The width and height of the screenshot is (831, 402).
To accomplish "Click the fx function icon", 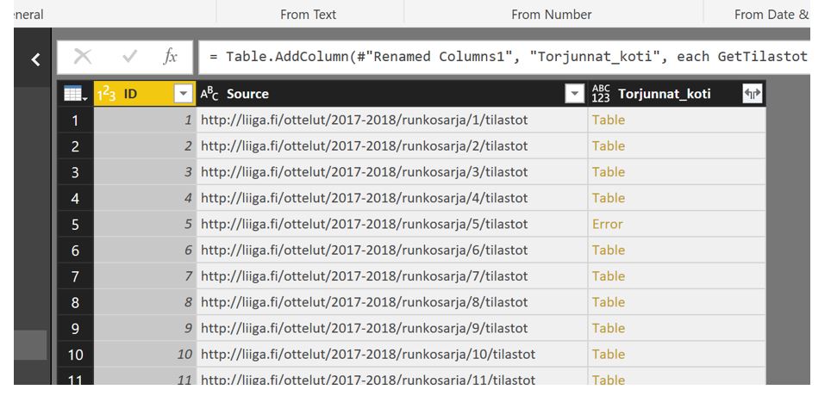I will pos(171,57).
